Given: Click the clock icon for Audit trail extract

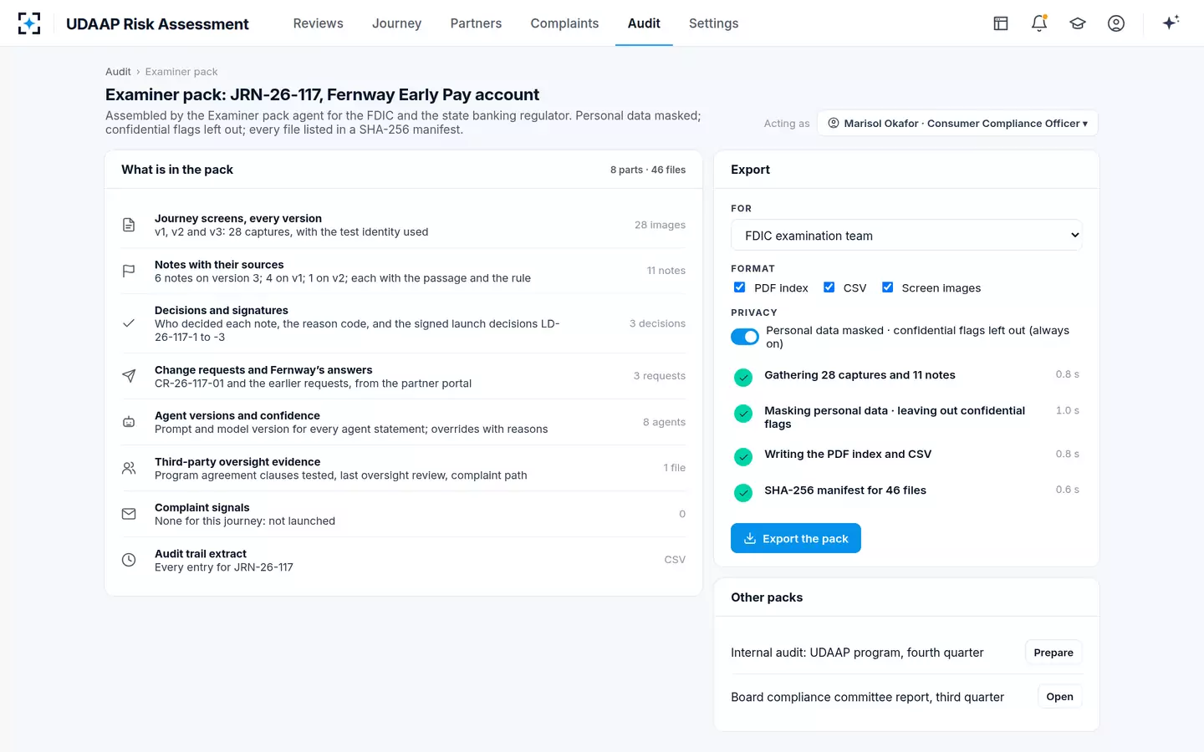Looking at the screenshot, I should (129, 560).
